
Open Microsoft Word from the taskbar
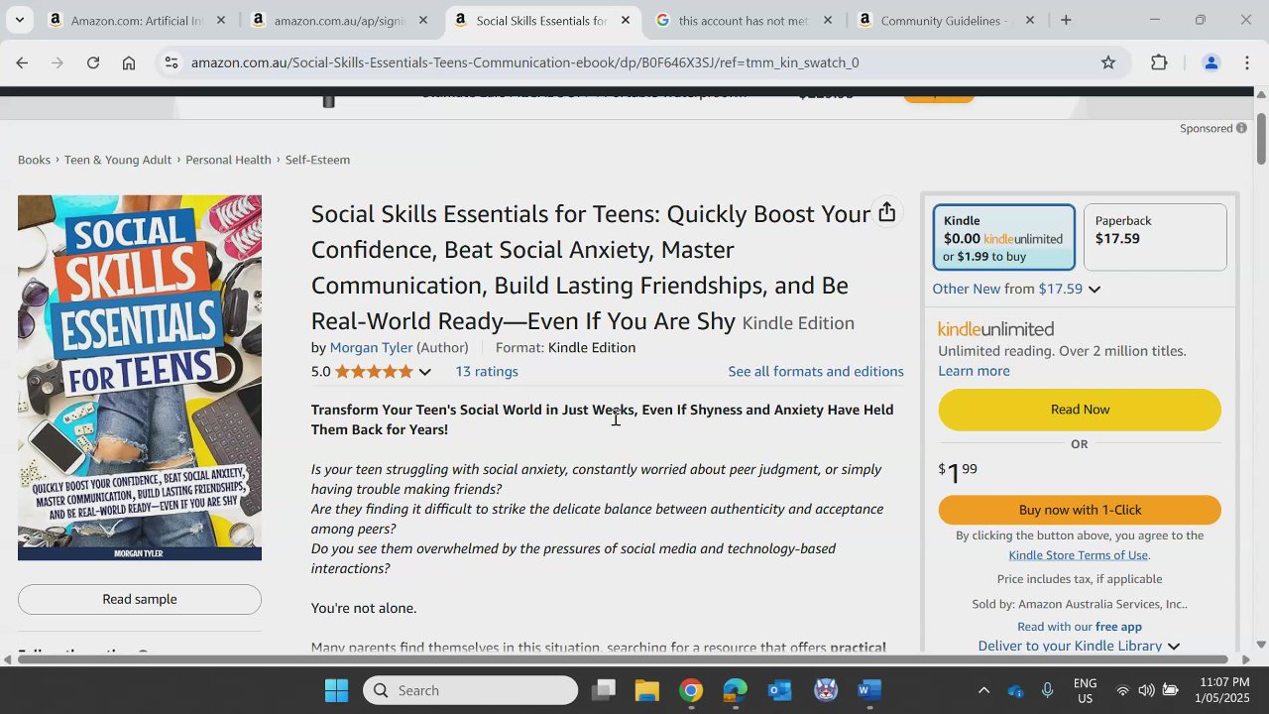point(869,690)
